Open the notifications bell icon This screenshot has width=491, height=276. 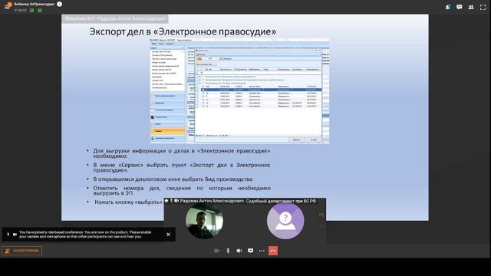coord(448,7)
